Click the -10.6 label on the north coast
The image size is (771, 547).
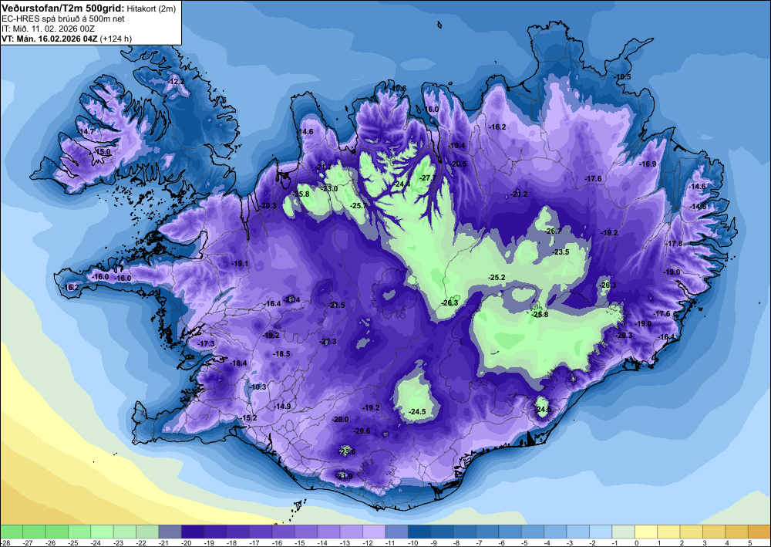(398, 89)
